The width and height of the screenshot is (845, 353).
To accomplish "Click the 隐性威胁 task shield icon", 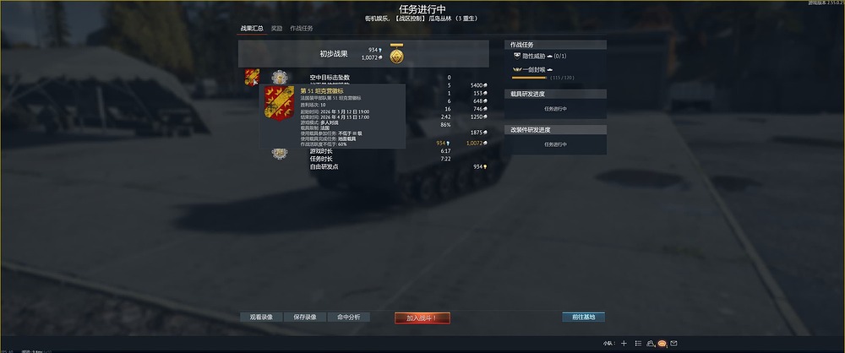I will (x=517, y=56).
